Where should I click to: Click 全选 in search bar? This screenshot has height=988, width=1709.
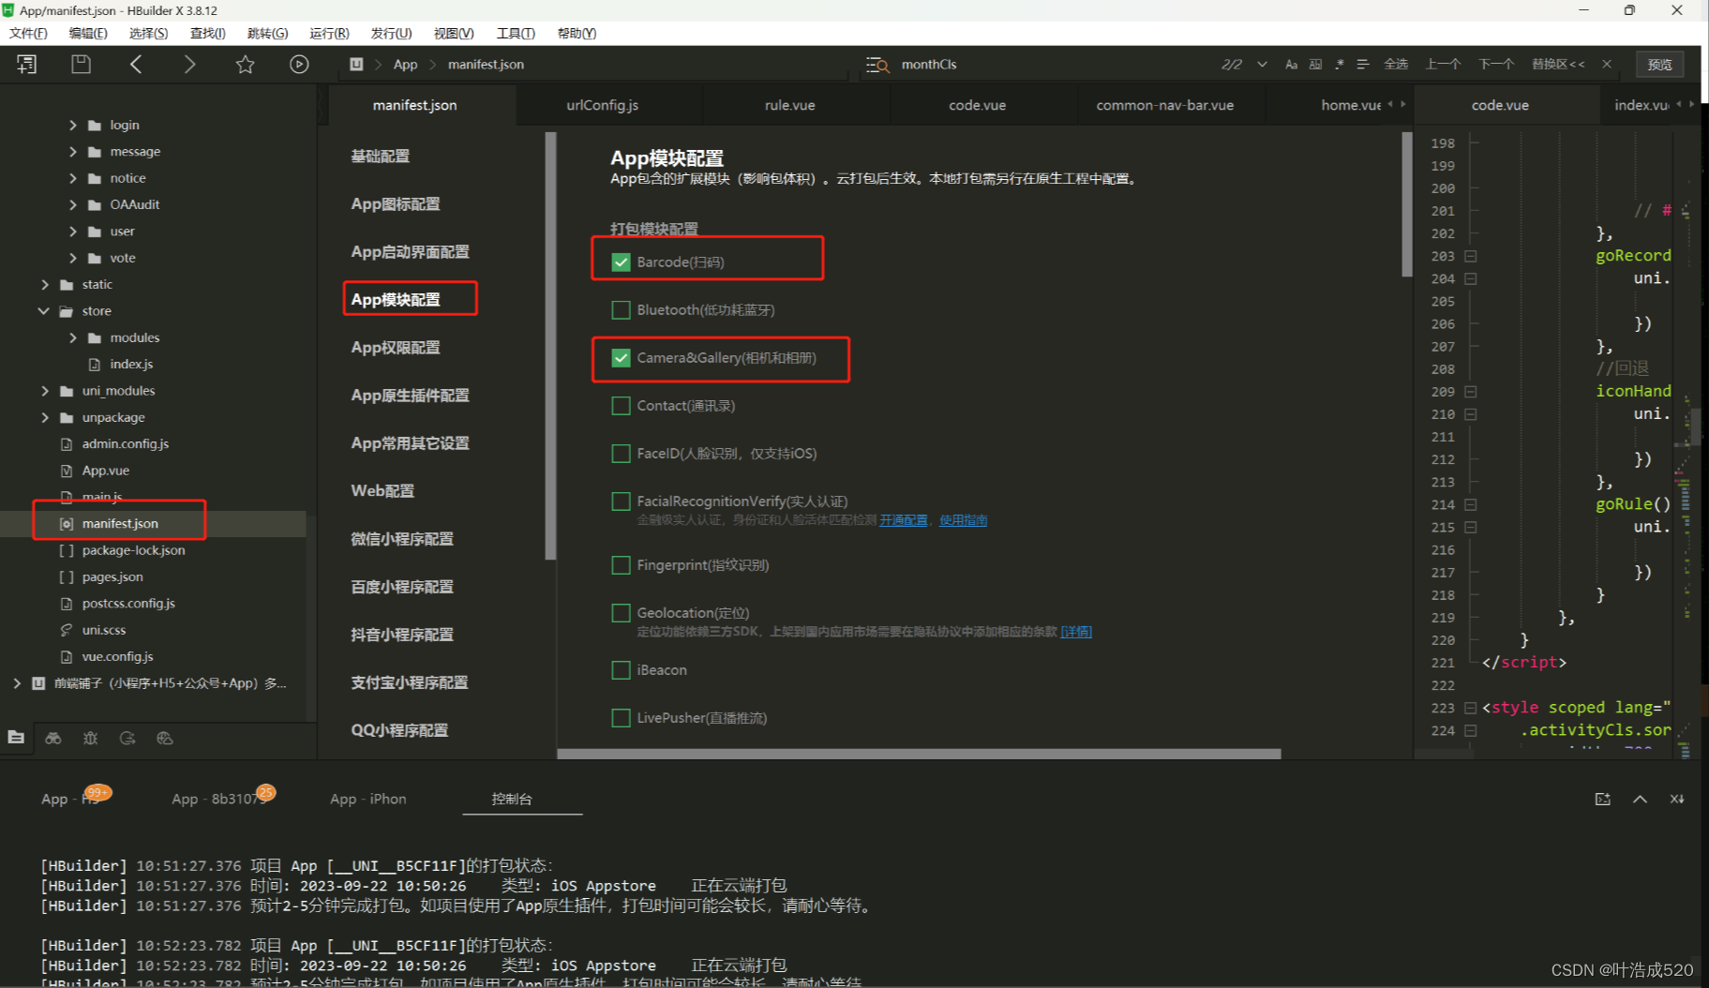1396,64
